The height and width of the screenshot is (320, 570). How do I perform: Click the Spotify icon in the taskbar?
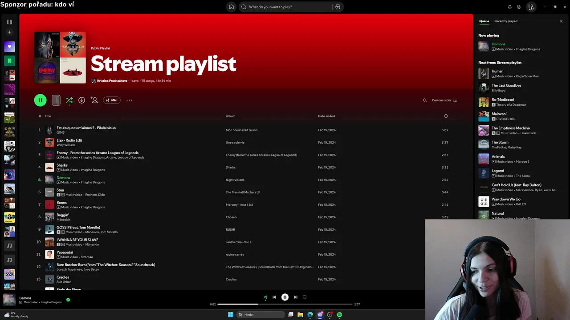click(x=339, y=315)
